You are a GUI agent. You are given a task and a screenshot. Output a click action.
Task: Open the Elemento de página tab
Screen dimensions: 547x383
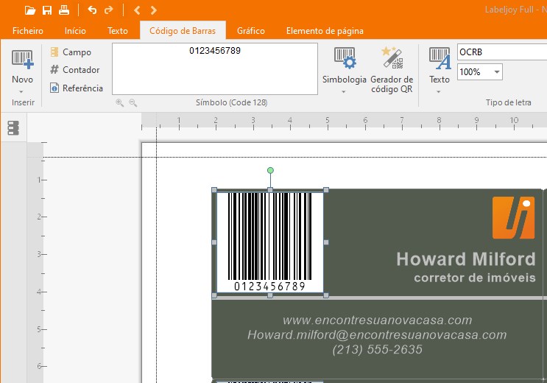click(x=325, y=31)
